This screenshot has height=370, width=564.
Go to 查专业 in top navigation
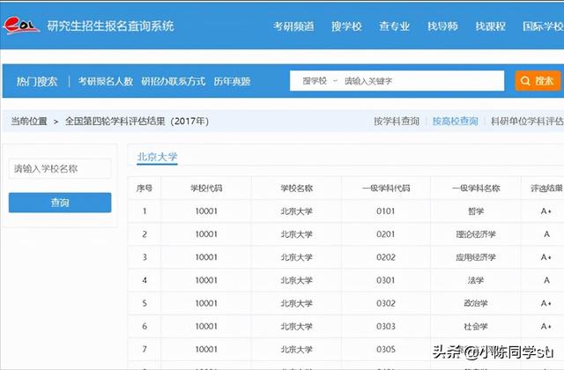click(394, 26)
